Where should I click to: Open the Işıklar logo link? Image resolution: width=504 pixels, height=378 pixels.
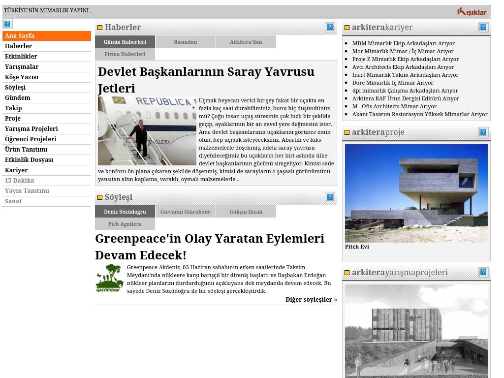pos(472,12)
